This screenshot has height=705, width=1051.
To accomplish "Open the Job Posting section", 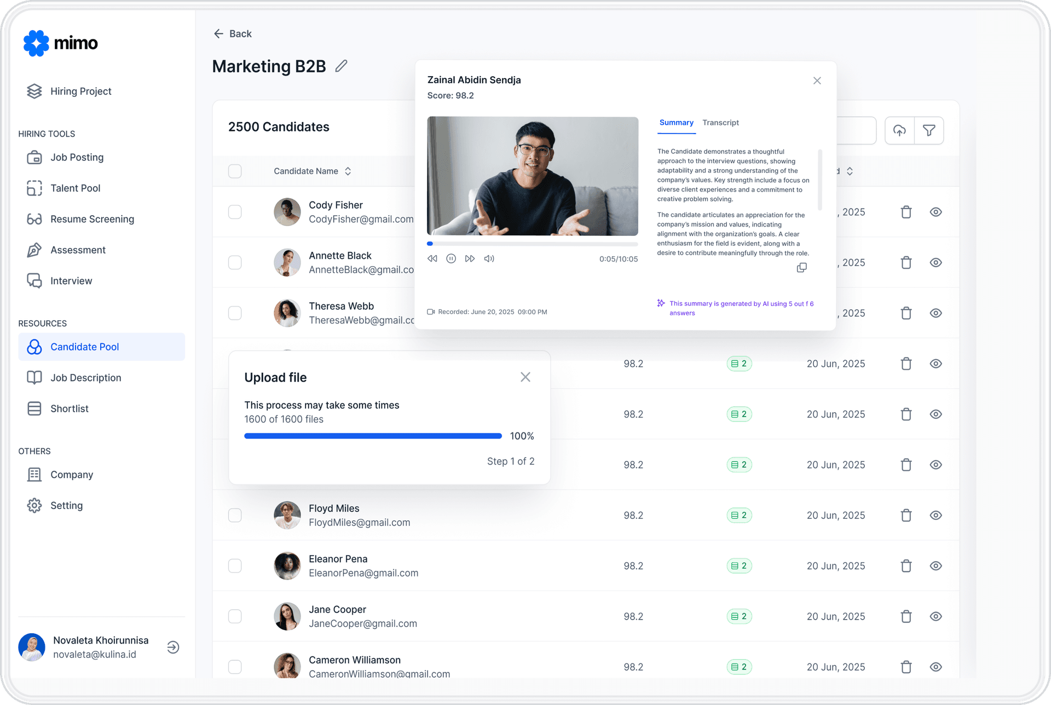I will pyautogui.click(x=77, y=157).
